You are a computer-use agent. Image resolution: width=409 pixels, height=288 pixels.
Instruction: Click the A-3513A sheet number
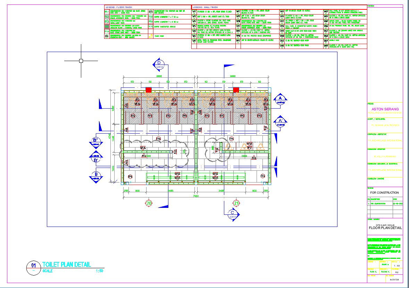click(394, 279)
